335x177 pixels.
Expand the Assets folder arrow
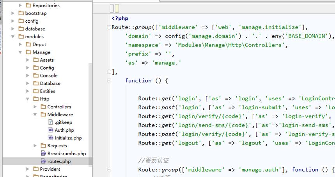click(x=28, y=60)
